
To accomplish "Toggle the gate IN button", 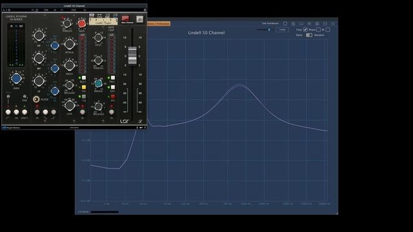I will (112, 112).
